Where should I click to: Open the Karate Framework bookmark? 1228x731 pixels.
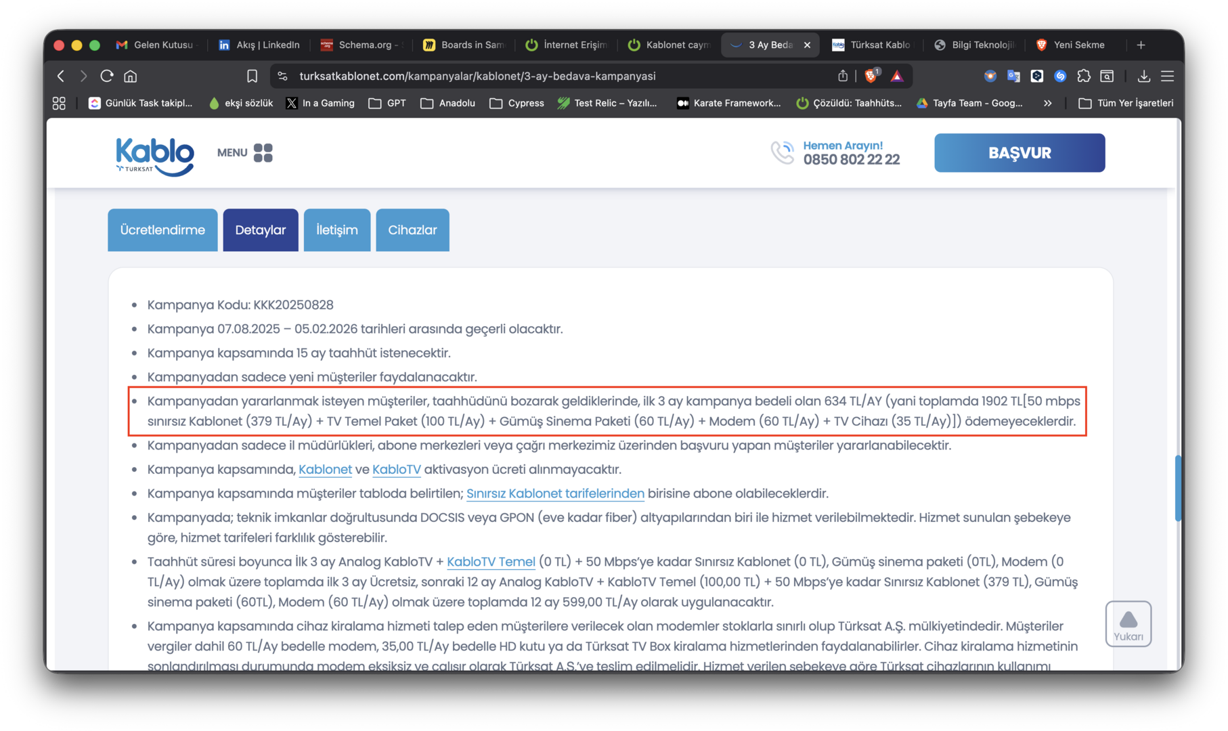click(x=729, y=103)
